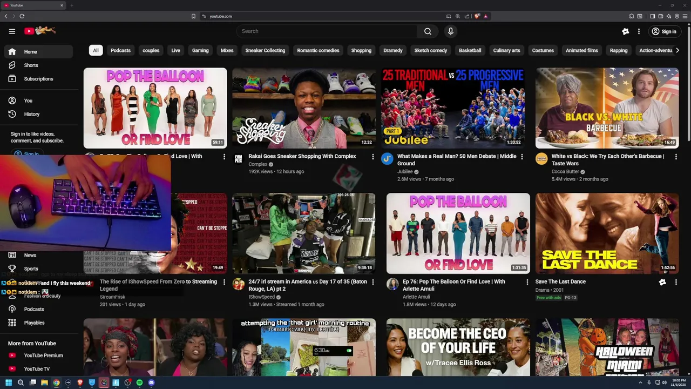Viewport: 691px width, 389px height.
Task: Select the Culinary arts chip
Action: coord(506,51)
